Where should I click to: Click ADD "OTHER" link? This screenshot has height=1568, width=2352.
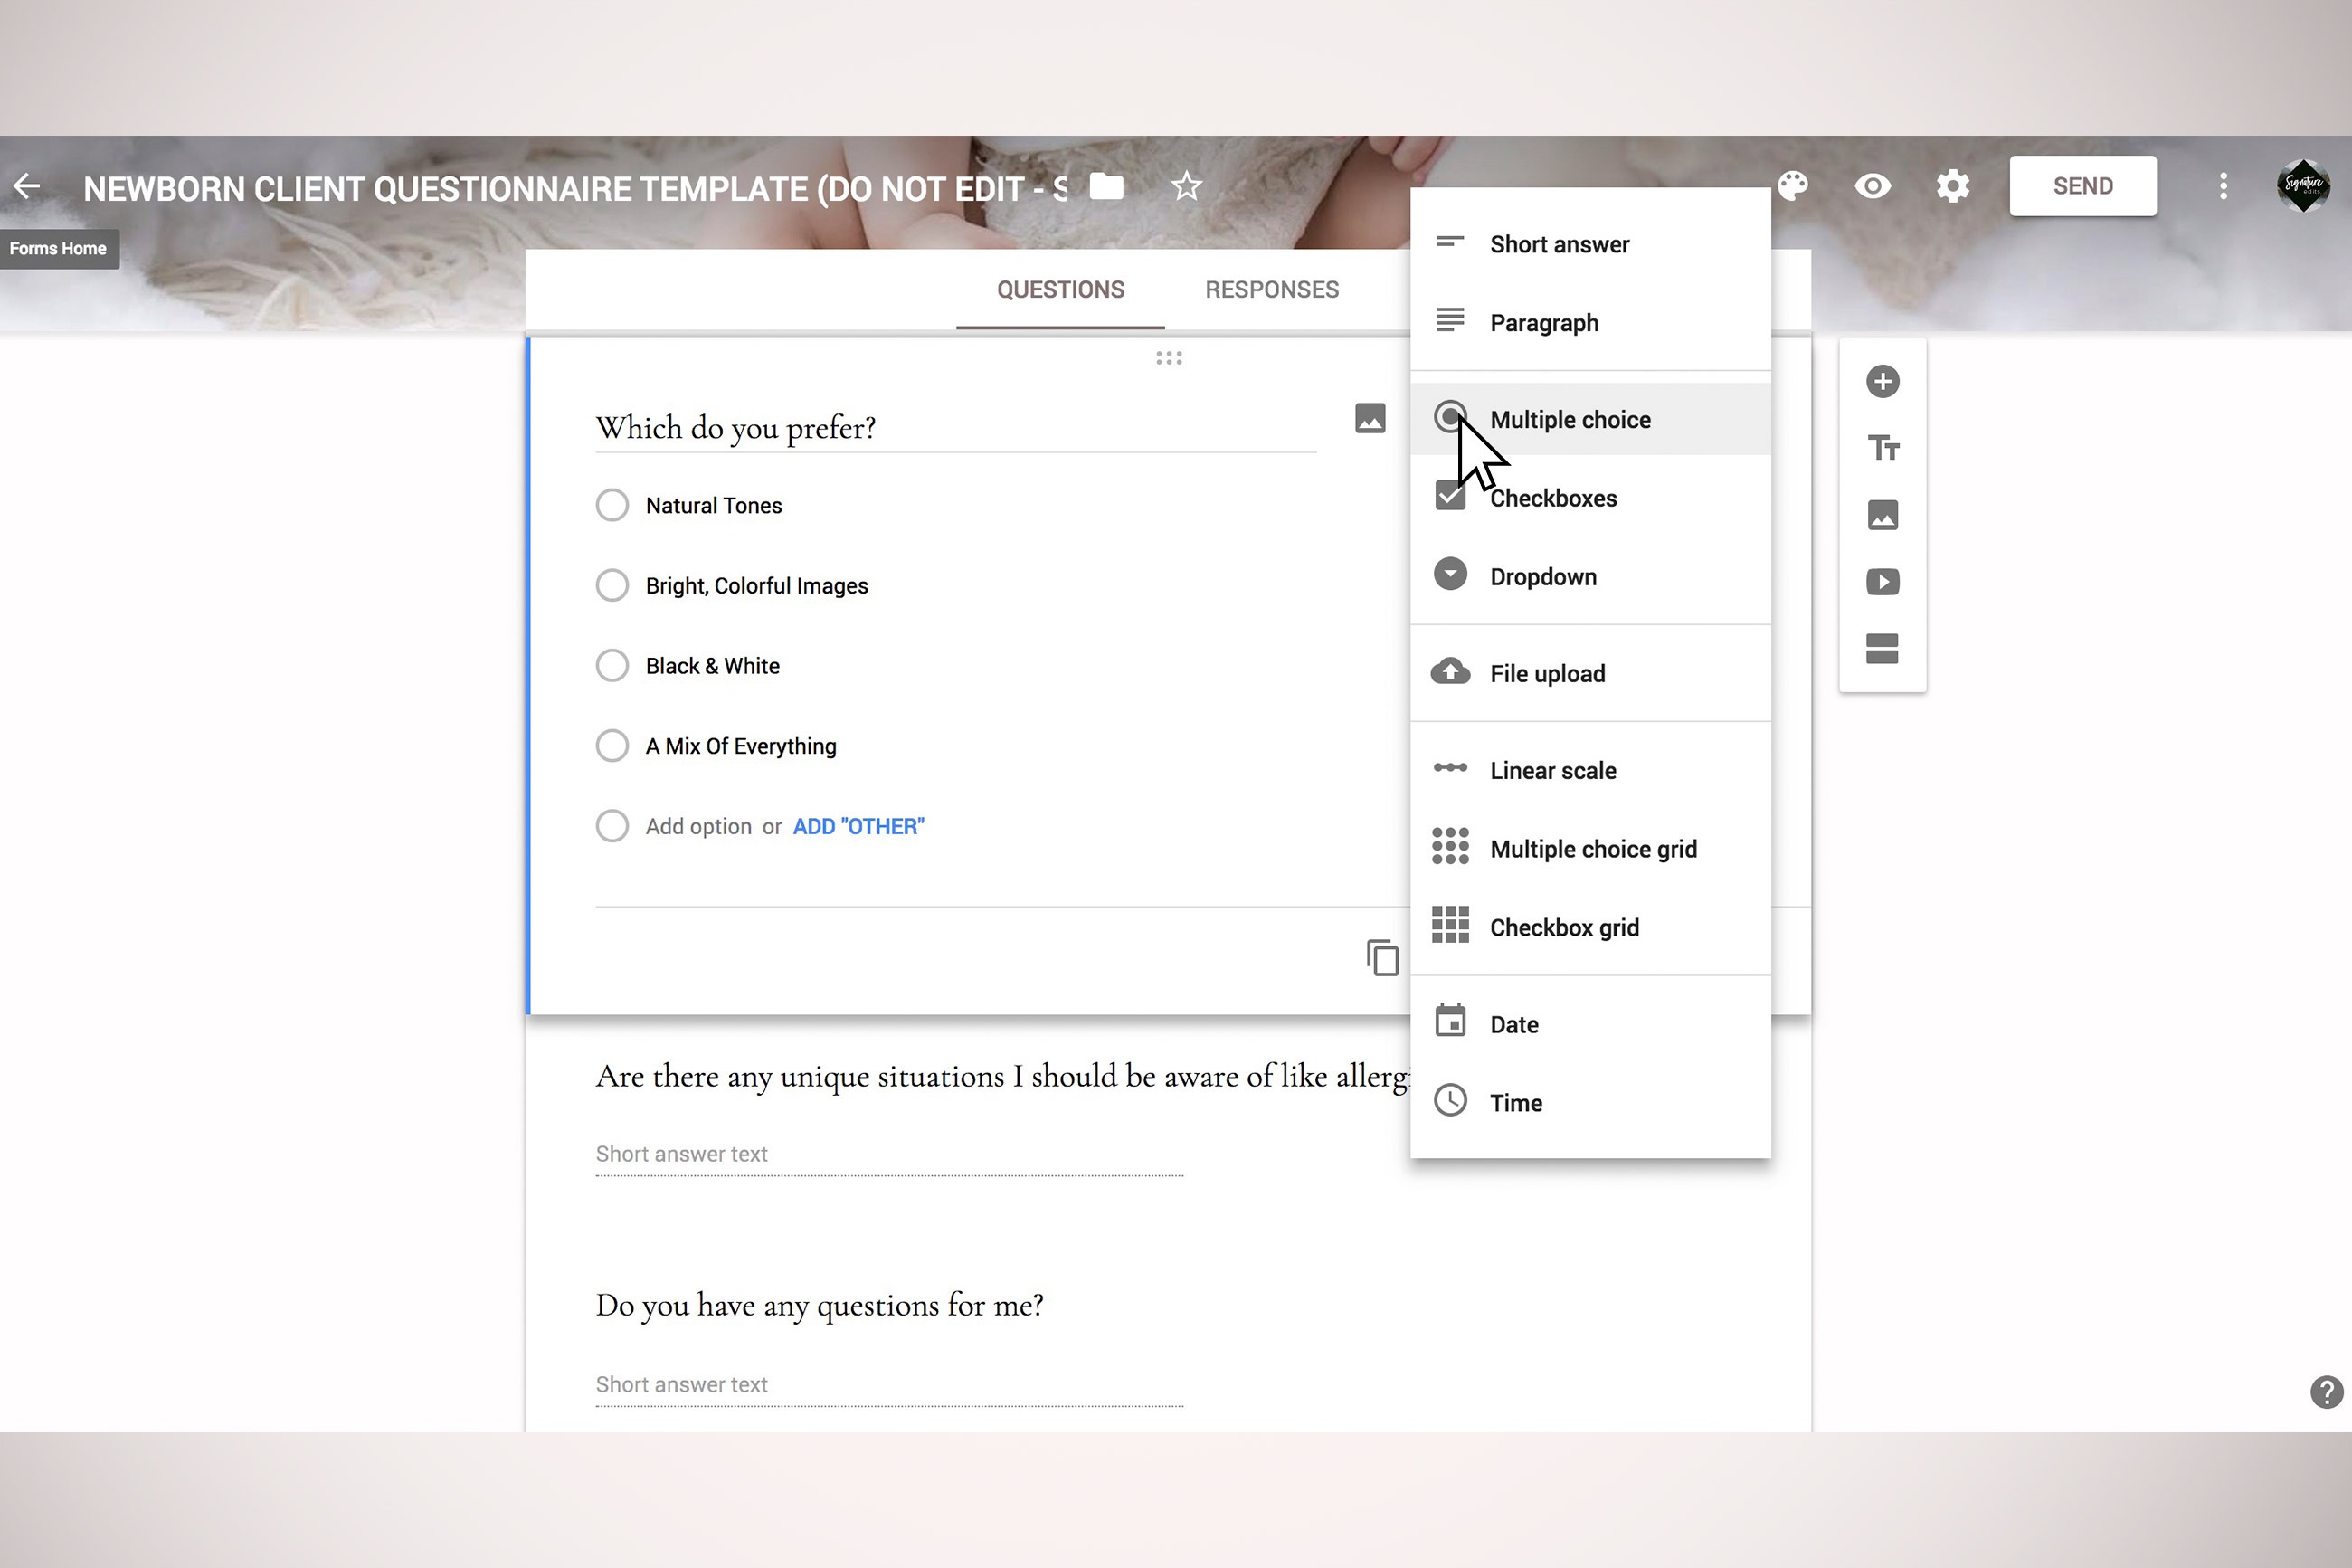click(858, 827)
